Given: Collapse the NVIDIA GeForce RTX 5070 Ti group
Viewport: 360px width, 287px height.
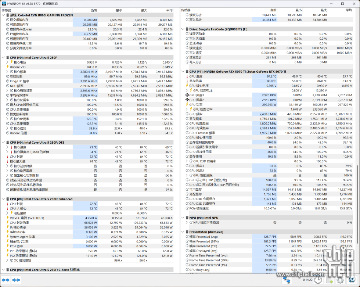Looking at the screenshot, I should coord(183,72).
